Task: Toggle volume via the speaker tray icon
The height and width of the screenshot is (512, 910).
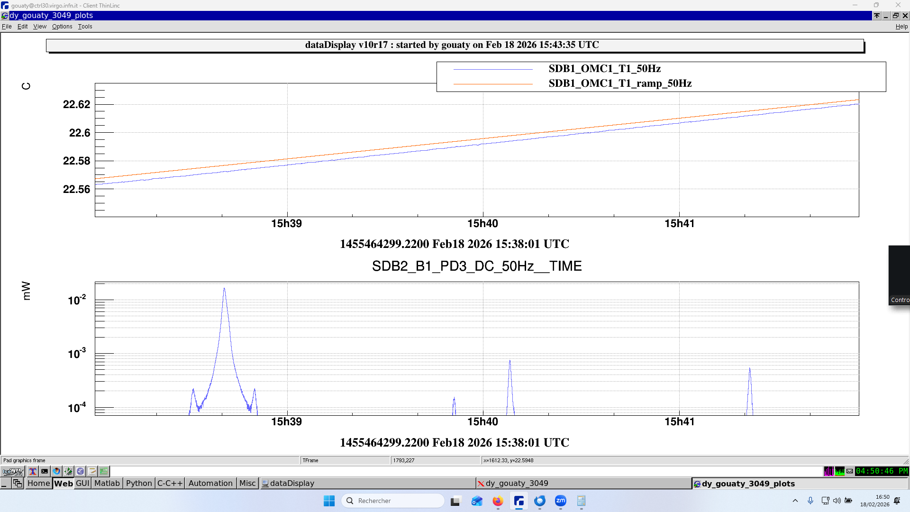Action: (837, 501)
